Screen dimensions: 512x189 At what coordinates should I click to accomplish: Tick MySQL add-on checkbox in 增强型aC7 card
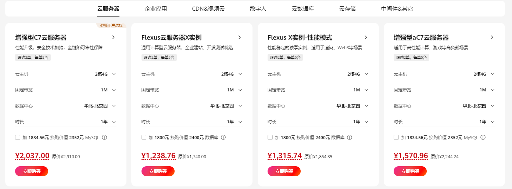pyautogui.click(x=396, y=137)
